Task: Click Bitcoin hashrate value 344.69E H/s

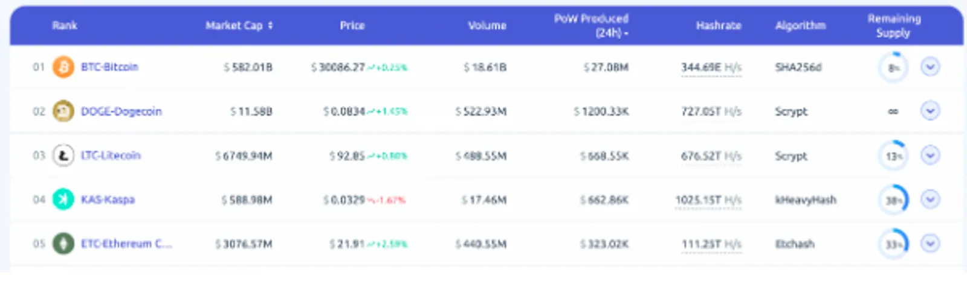Action: tap(711, 68)
